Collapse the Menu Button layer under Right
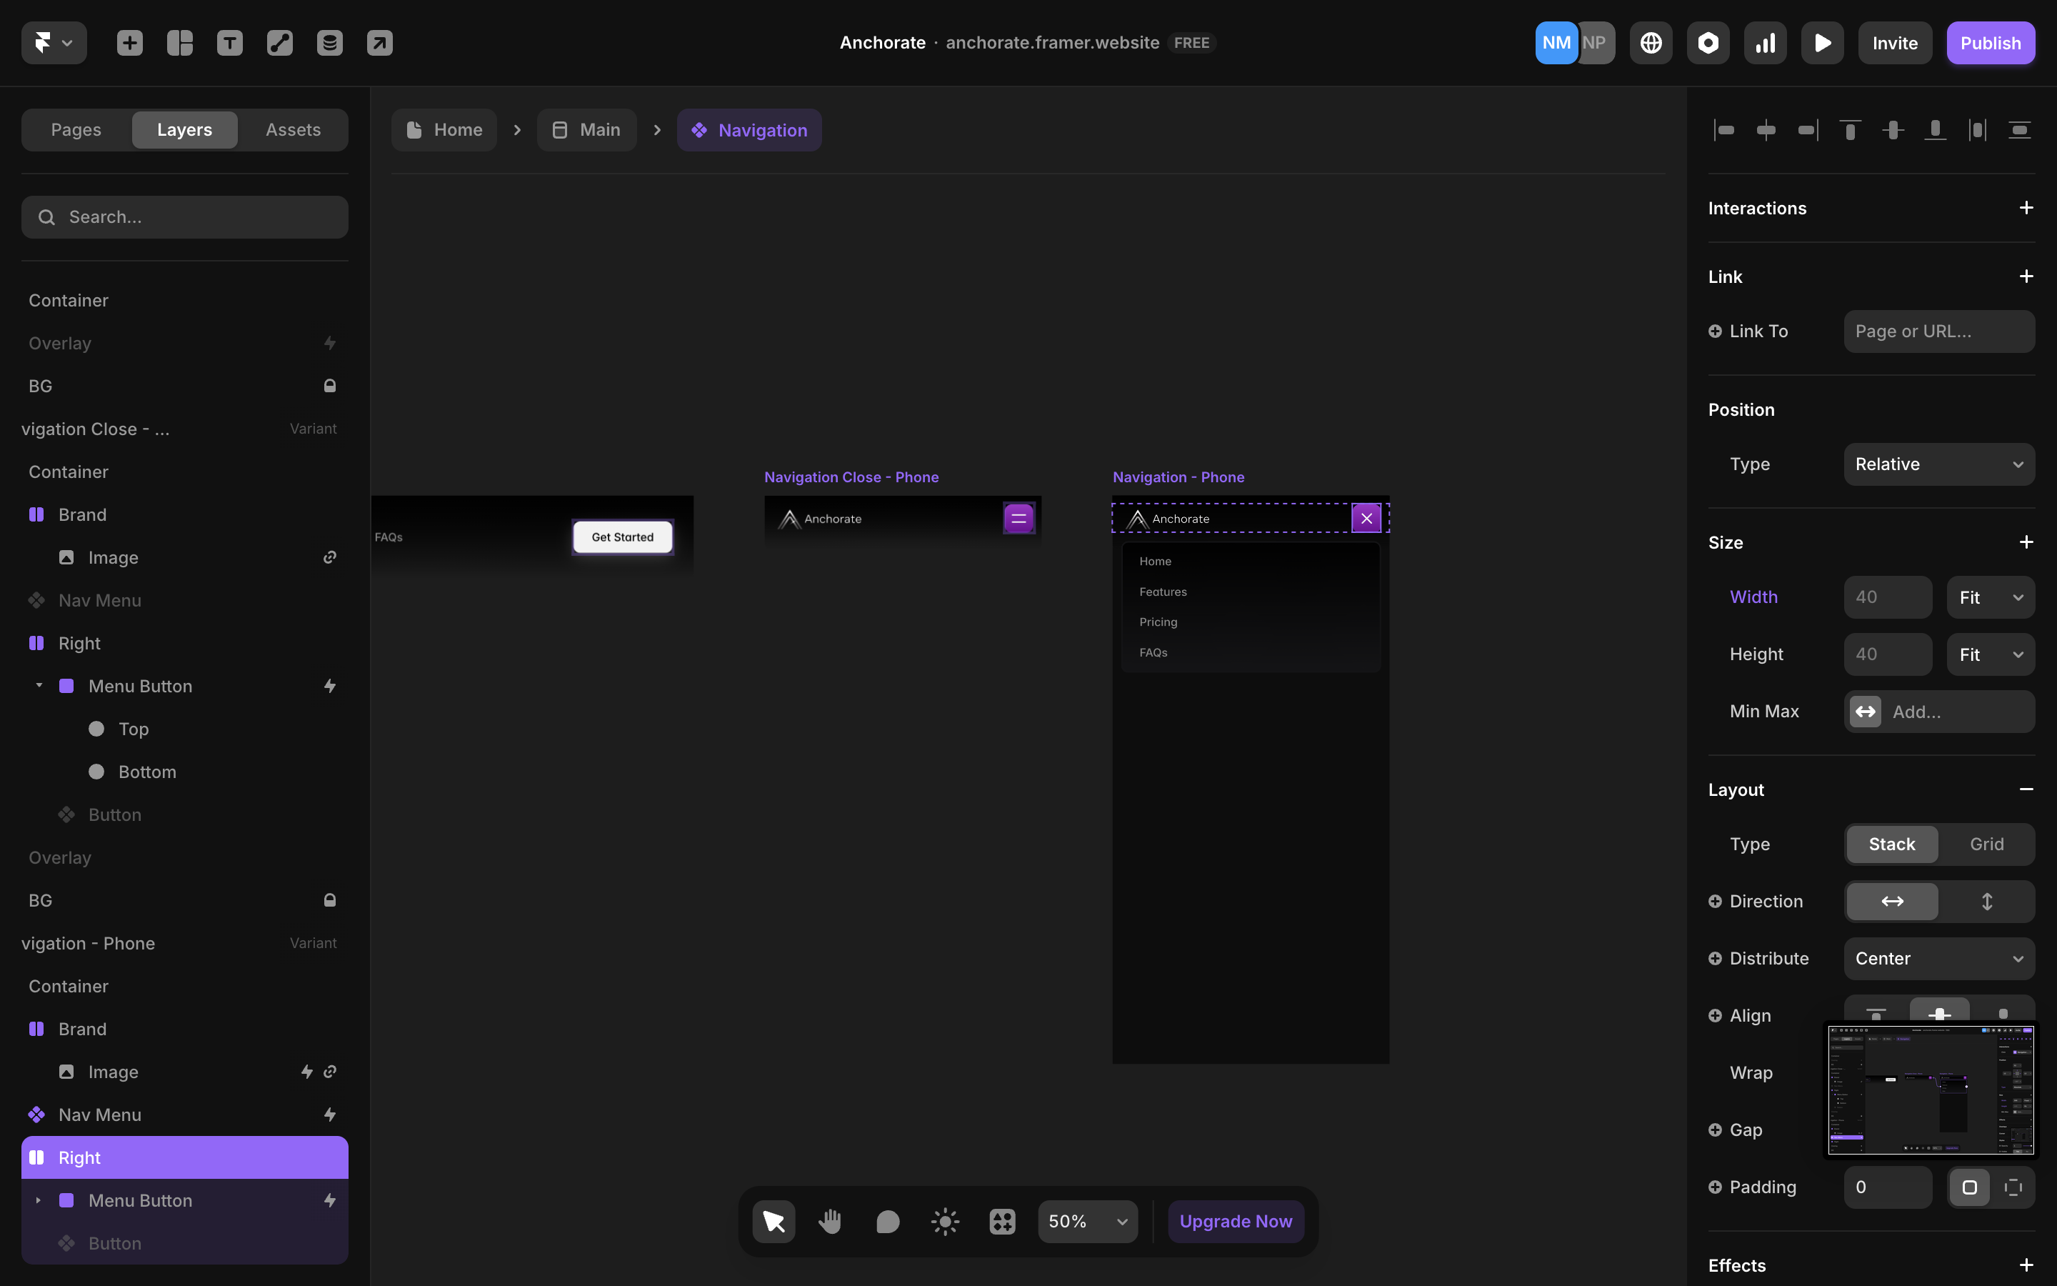This screenshot has width=2057, height=1286. click(39, 686)
